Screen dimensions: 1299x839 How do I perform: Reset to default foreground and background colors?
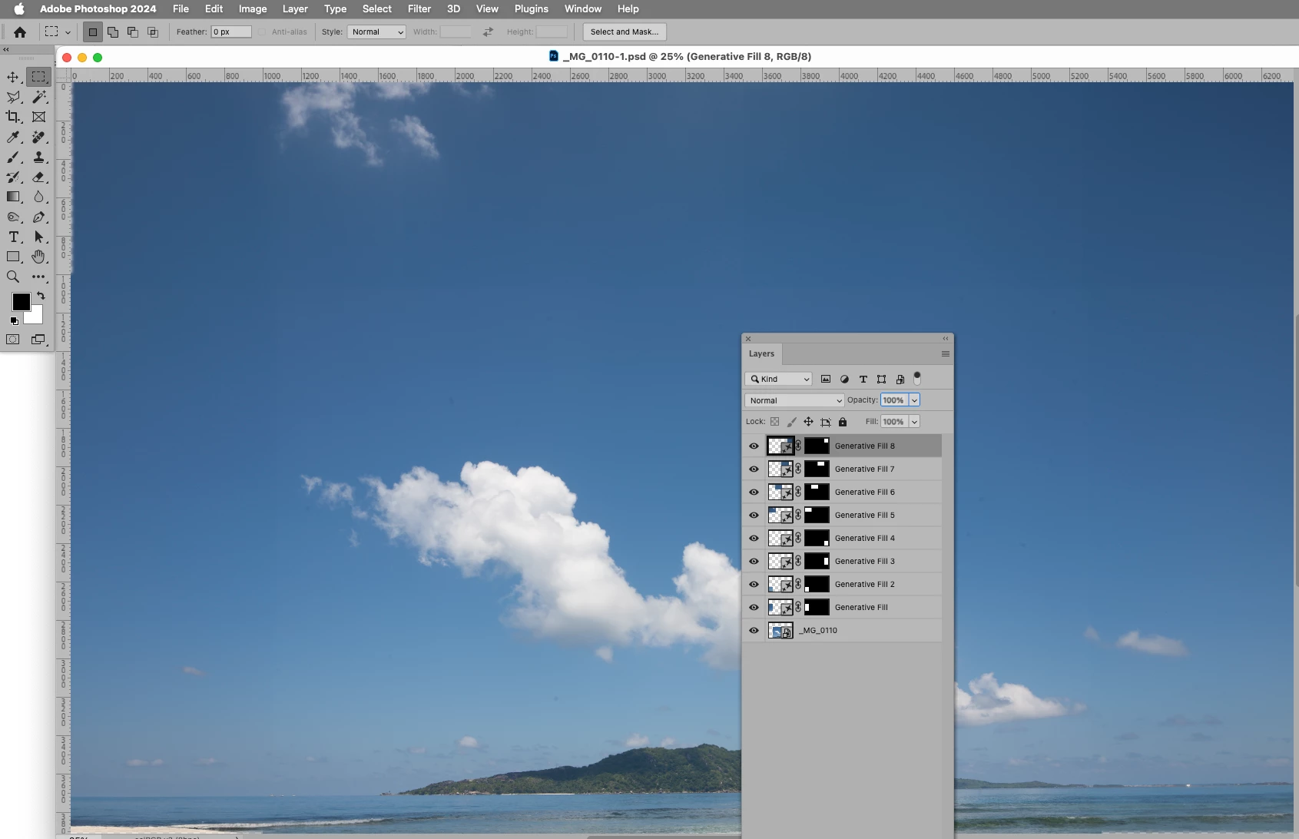pos(14,320)
